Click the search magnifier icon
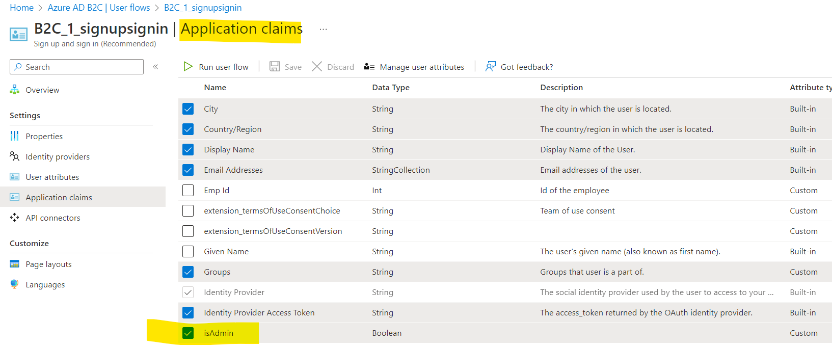832x346 pixels. coord(18,67)
